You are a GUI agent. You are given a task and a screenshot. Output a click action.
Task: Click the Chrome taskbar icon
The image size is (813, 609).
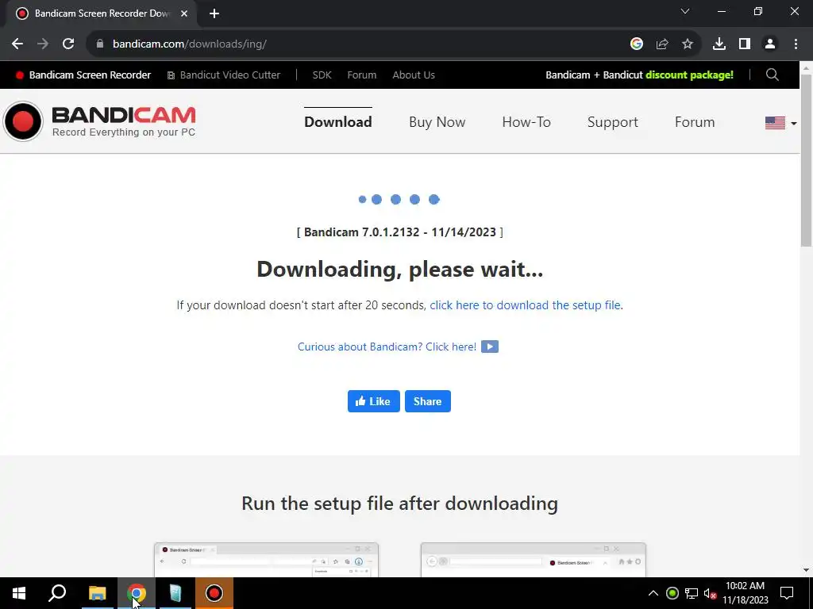137,593
